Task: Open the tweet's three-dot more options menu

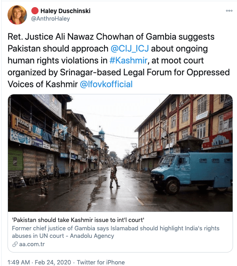Action: (x=229, y=11)
